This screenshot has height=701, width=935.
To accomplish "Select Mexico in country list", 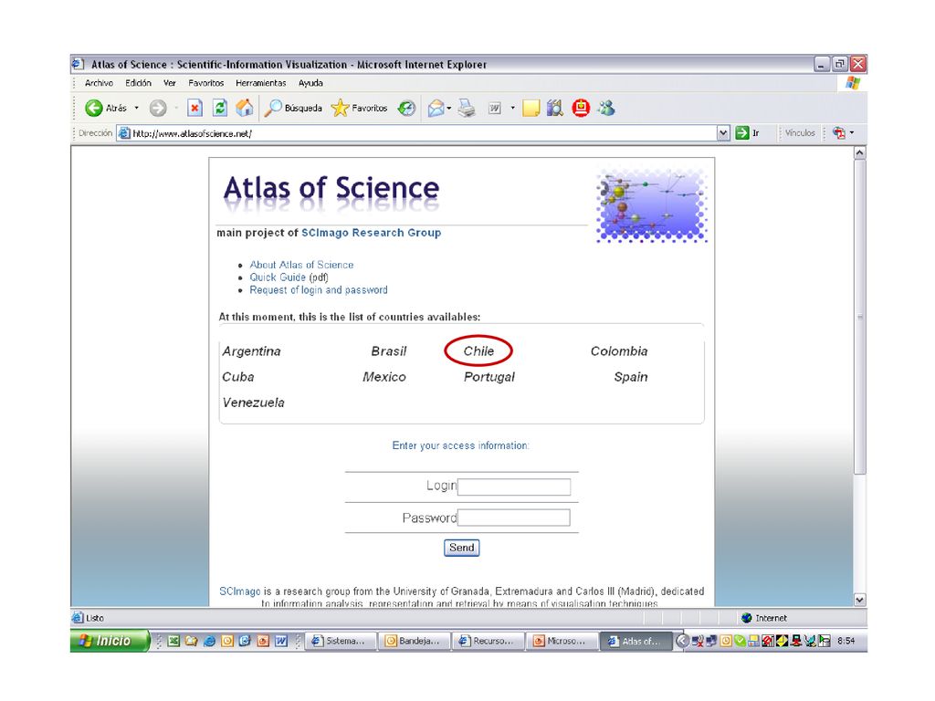I will (x=384, y=377).
